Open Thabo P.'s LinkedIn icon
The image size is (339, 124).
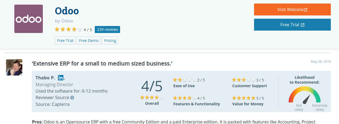61,78
